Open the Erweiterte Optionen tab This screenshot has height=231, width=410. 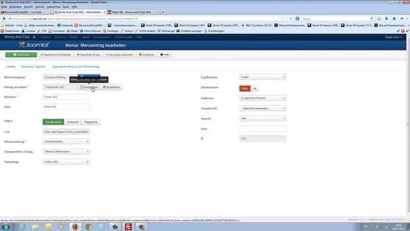click(x=34, y=67)
